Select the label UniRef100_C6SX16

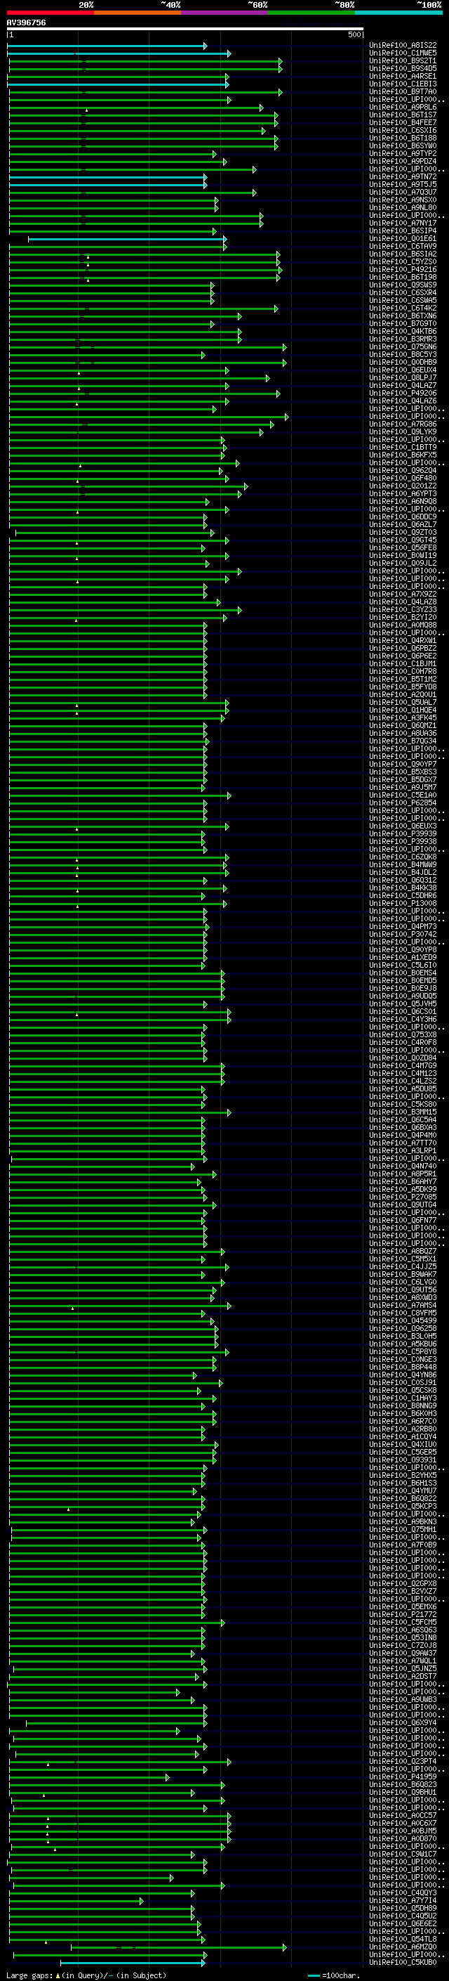pos(403,131)
